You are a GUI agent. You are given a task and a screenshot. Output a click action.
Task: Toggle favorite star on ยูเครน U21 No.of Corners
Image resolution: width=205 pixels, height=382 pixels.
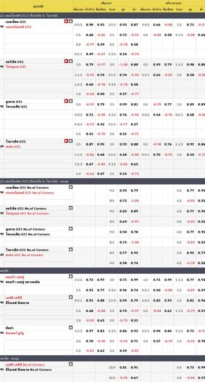tap(71, 228)
